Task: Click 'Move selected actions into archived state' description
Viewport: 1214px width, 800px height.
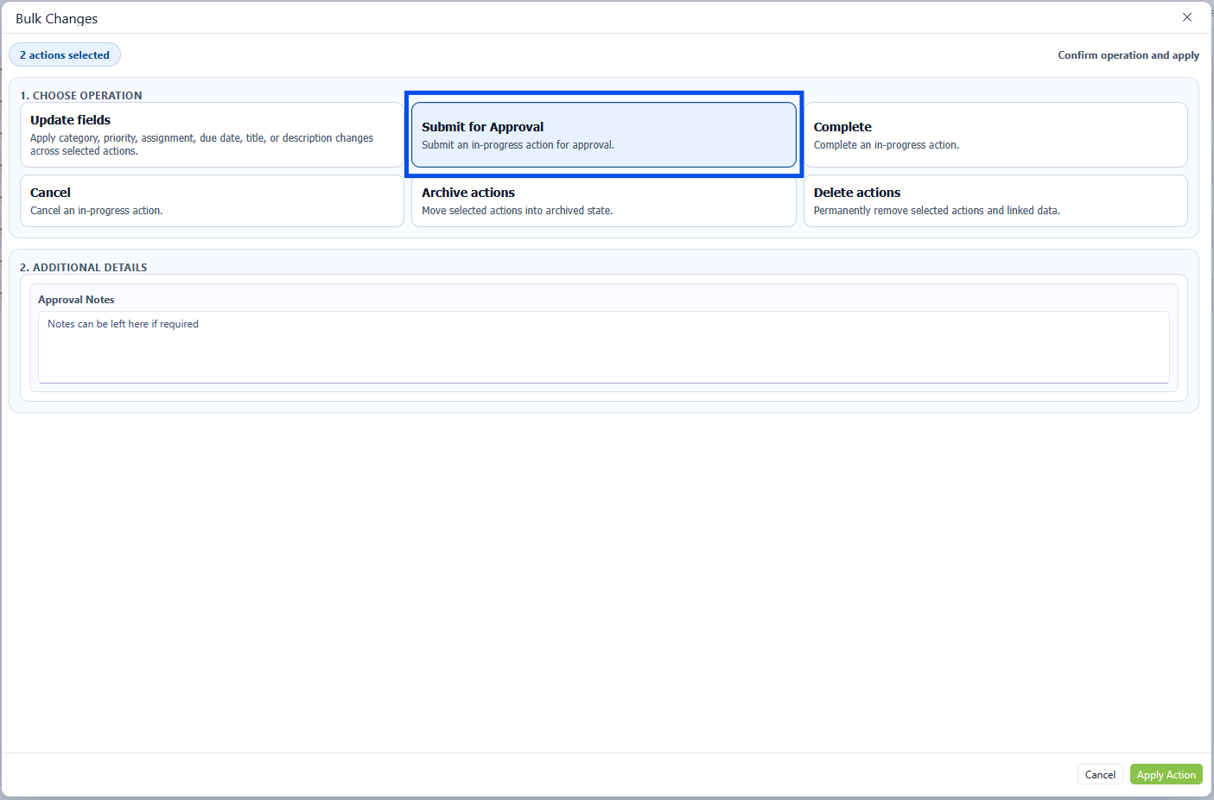Action: click(517, 211)
